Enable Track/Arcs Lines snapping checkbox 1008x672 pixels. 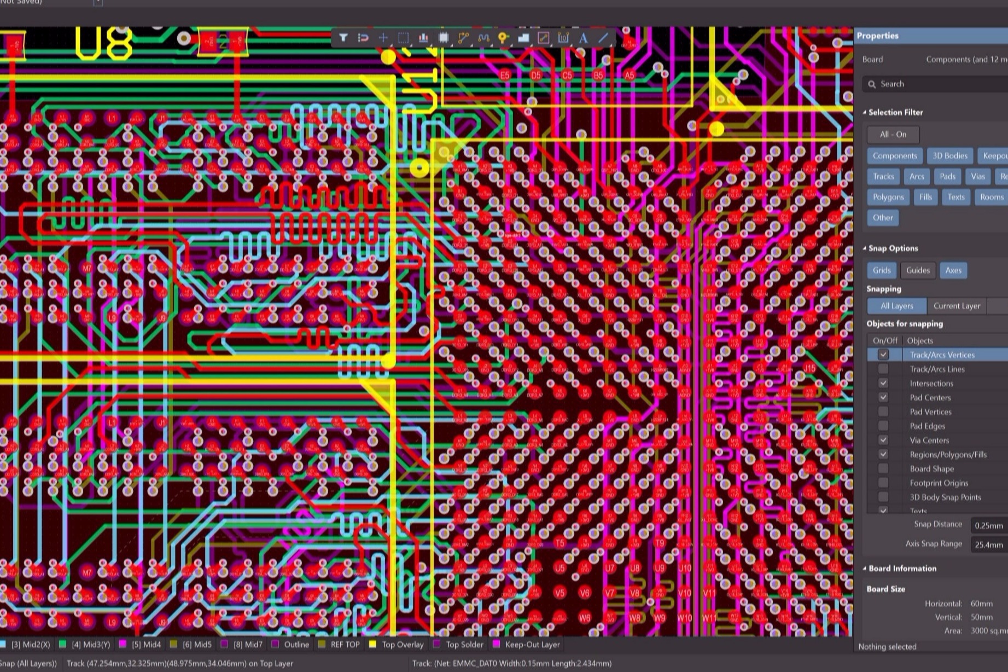coord(883,369)
